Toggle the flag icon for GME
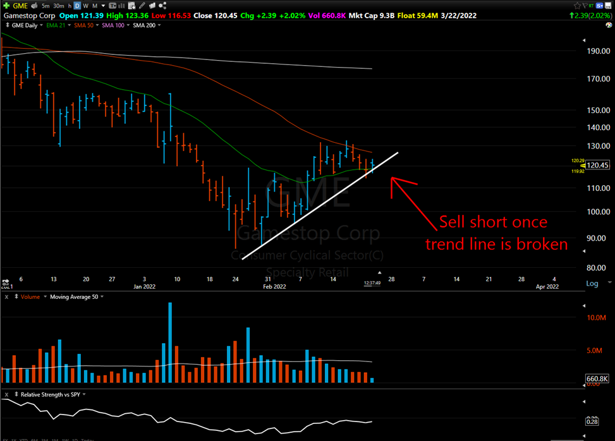Screen dimensions: 615x441 point(585,6)
